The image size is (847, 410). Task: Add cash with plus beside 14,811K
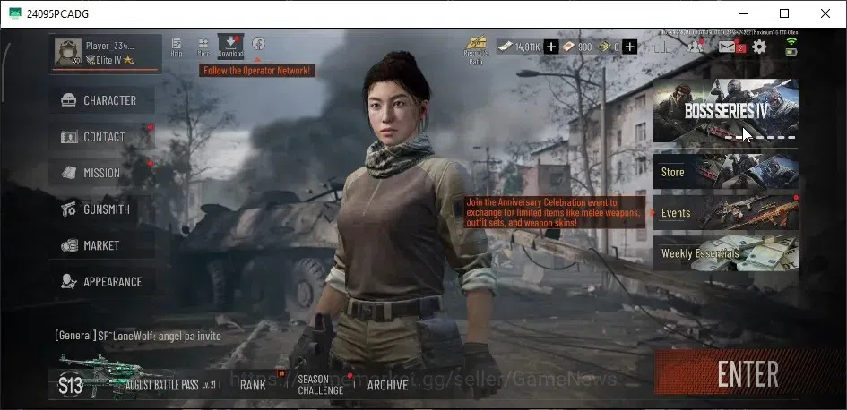pos(551,47)
